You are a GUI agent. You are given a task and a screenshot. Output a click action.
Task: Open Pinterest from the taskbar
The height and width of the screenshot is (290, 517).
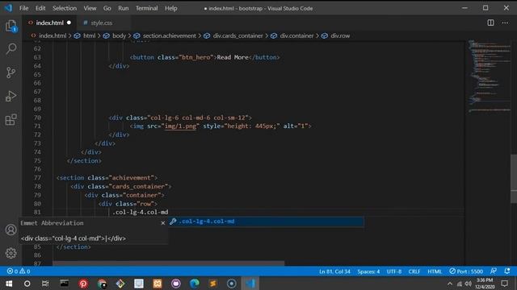(x=83, y=284)
